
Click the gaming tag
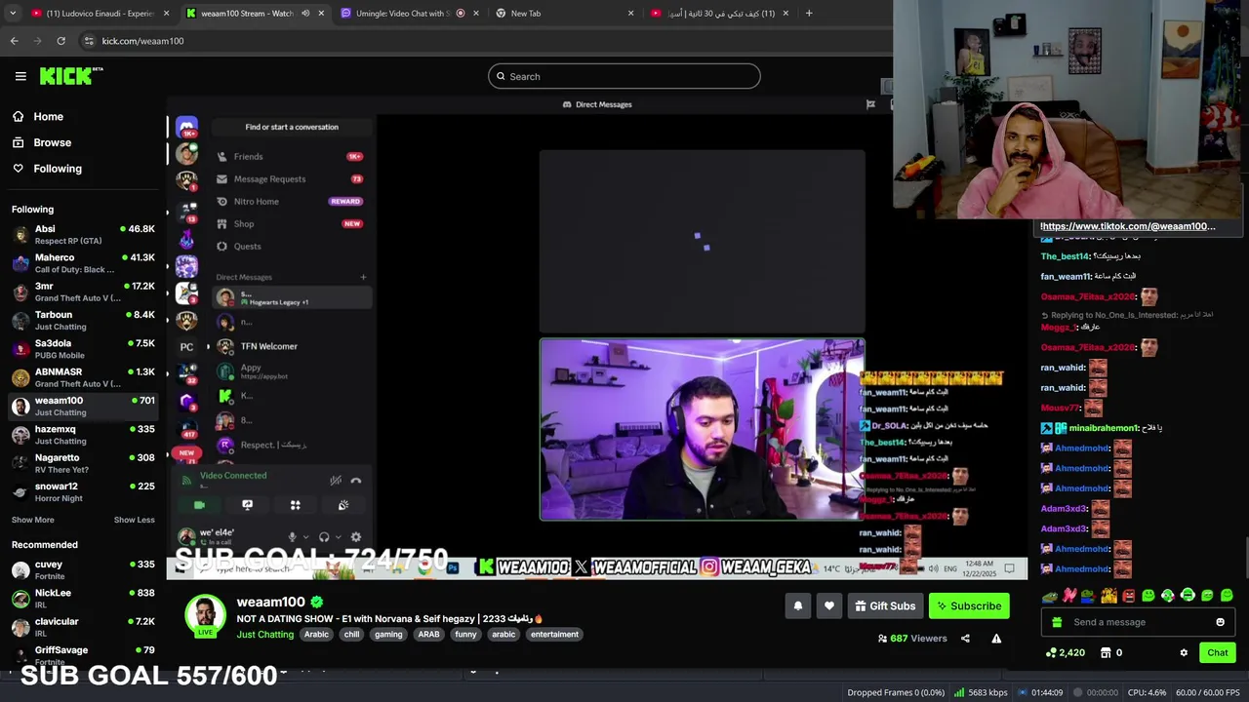point(388,634)
